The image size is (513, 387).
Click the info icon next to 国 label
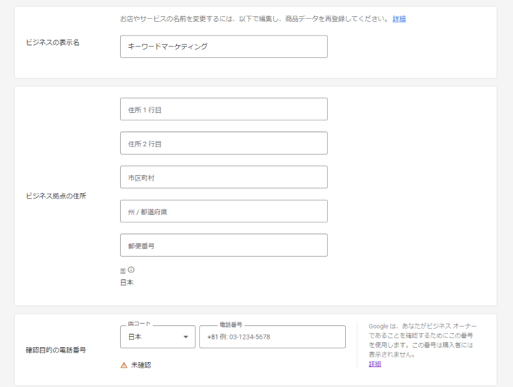[x=131, y=270]
